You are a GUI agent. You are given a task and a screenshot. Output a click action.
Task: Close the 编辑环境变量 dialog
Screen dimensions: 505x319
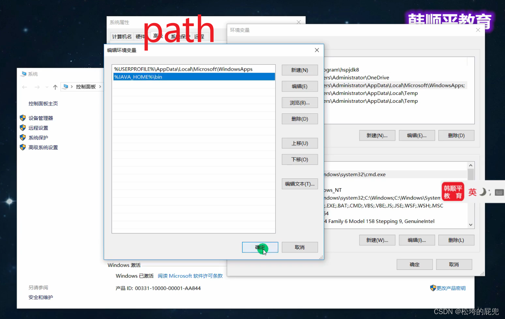317,50
